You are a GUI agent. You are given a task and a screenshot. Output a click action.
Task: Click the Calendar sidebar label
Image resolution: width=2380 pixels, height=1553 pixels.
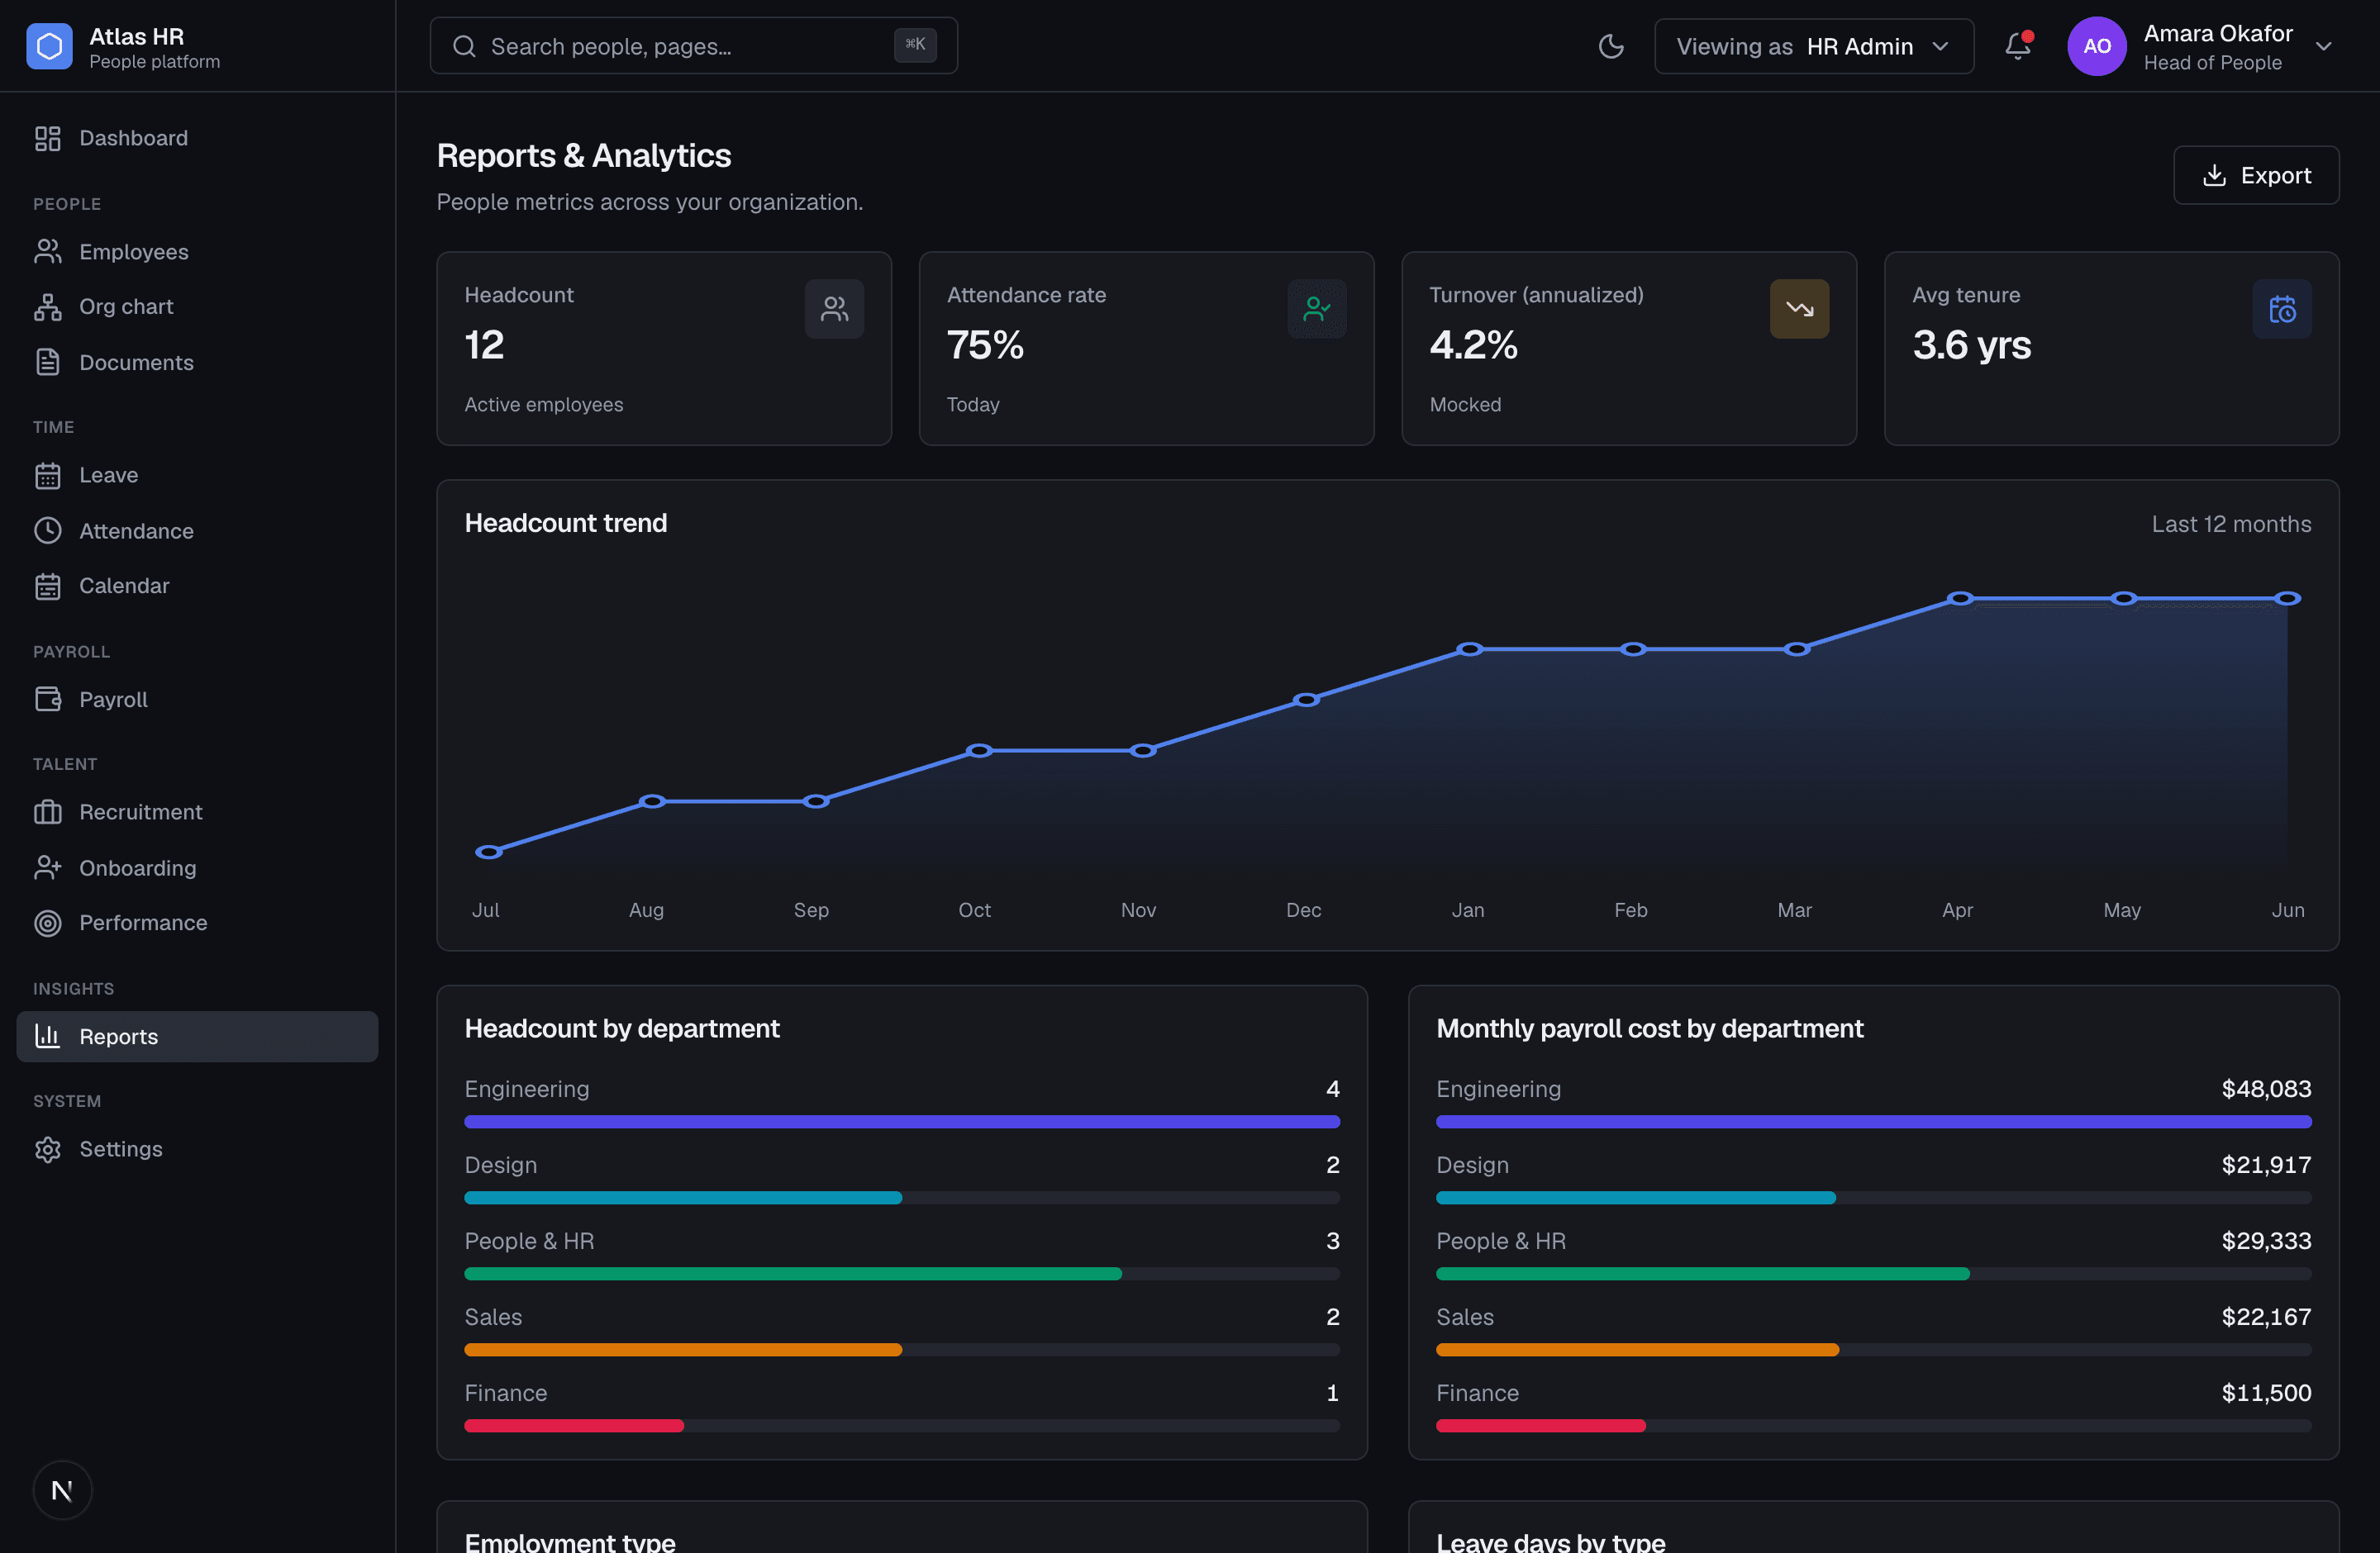pos(124,586)
